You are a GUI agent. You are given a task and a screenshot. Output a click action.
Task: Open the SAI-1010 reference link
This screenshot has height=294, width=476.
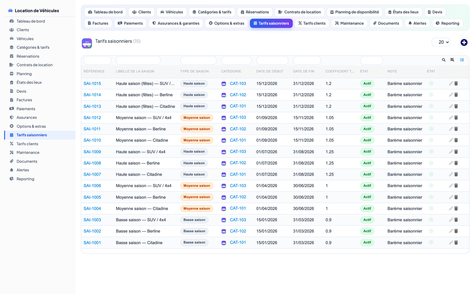92,140
